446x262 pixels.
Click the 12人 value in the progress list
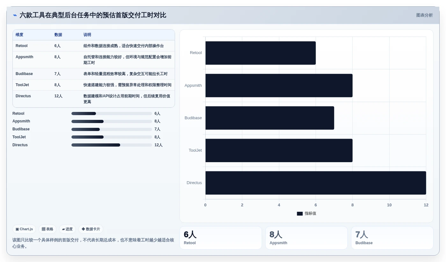coord(158,145)
